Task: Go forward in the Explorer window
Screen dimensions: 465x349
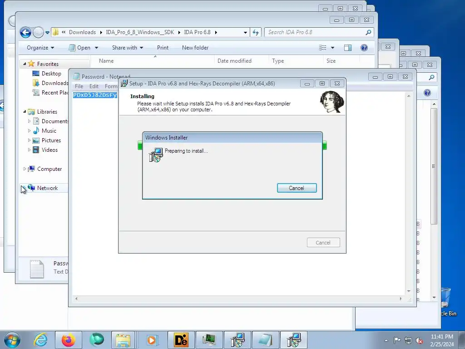Action: [38, 32]
